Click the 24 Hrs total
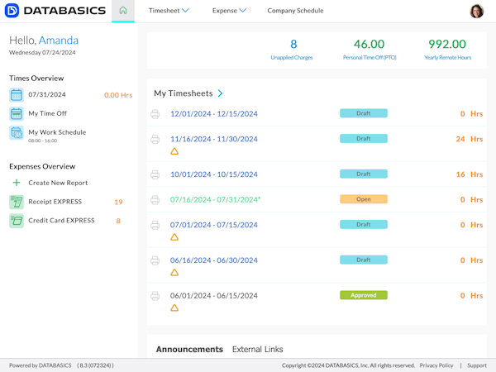Image resolution: width=496 pixels, height=372 pixels. [470, 139]
